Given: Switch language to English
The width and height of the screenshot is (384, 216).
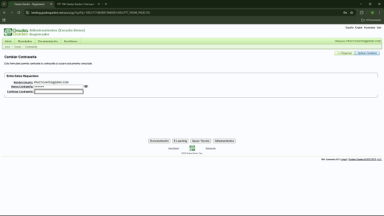Looking at the screenshot, I should tap(359, 28).
